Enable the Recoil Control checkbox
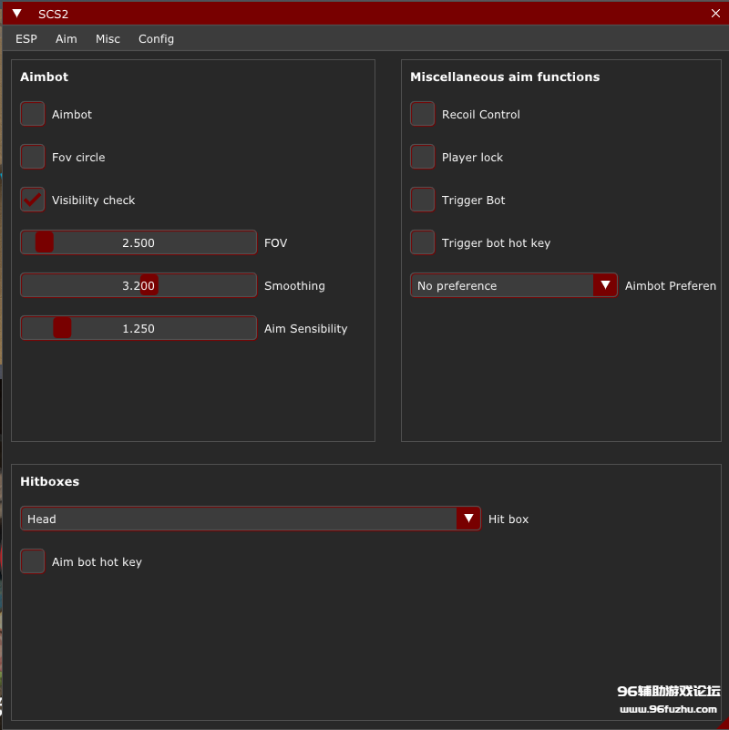This screenshot has width=729, height=730. pos(422,114)
